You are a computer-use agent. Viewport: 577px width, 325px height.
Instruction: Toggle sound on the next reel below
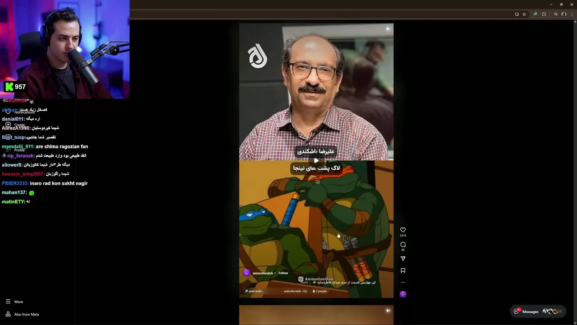388,311
